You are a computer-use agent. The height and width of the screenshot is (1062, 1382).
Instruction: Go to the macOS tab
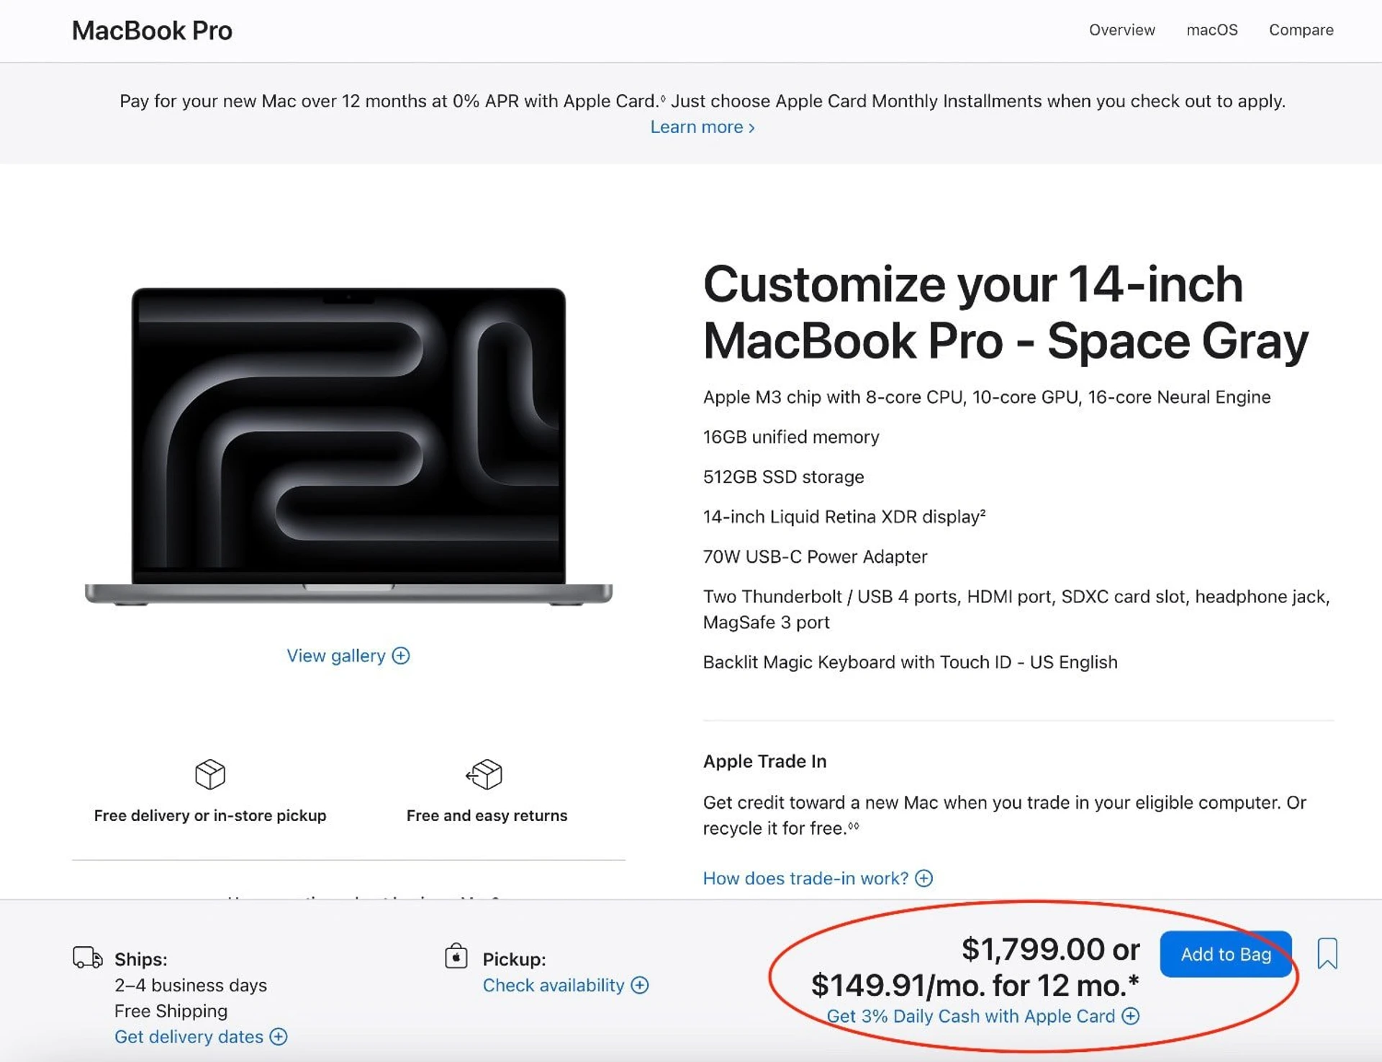[1212, 30]
